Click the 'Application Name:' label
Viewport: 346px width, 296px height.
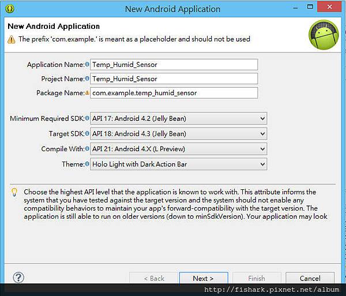click(56, 65)
